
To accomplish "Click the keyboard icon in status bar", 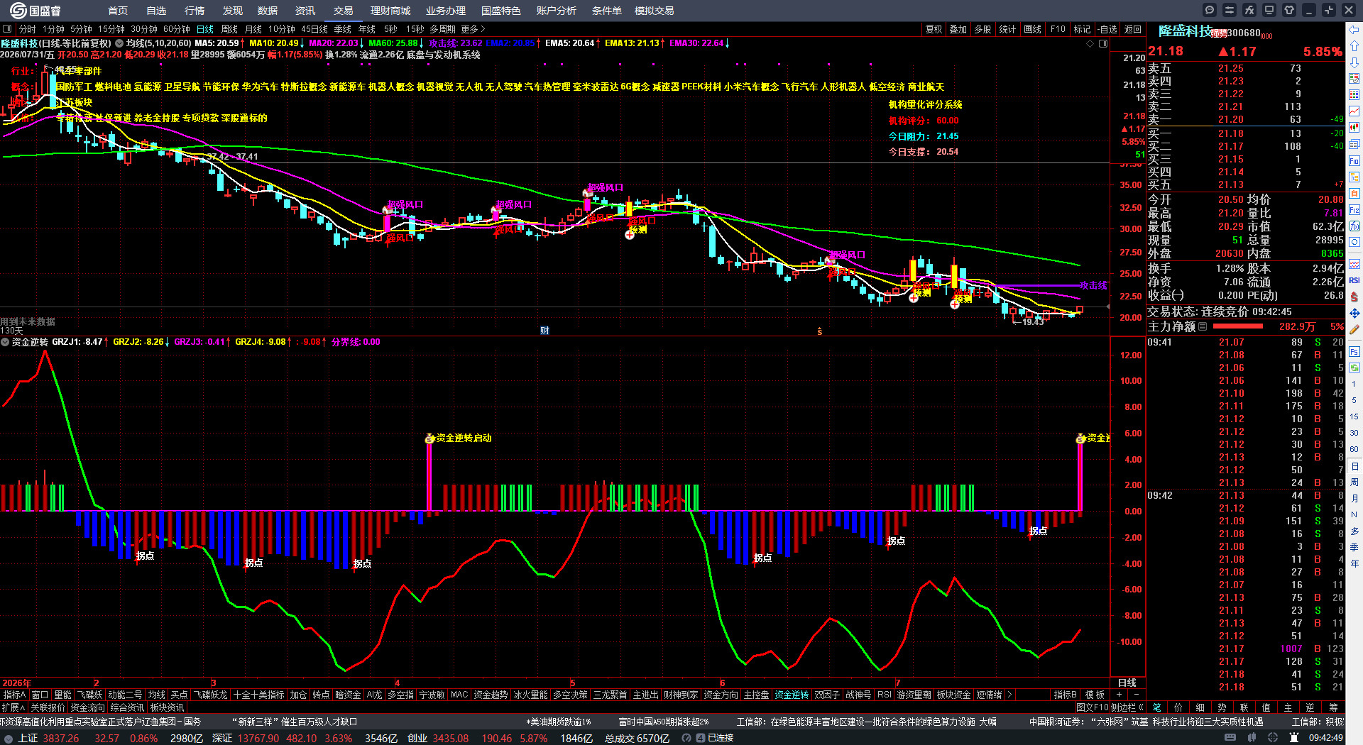I will (1230, 738).
